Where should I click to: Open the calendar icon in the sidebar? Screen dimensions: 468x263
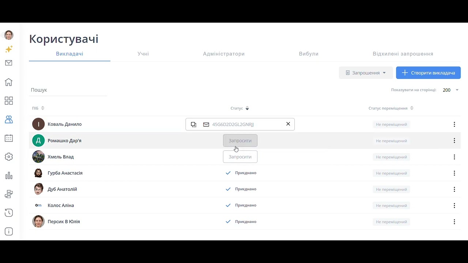pos(9,138)
